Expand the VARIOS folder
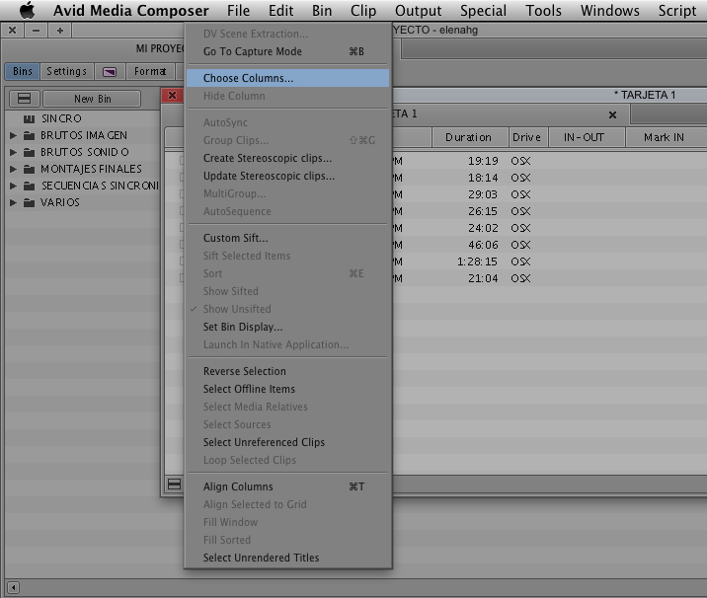707x598 pixels. [13, 203]
